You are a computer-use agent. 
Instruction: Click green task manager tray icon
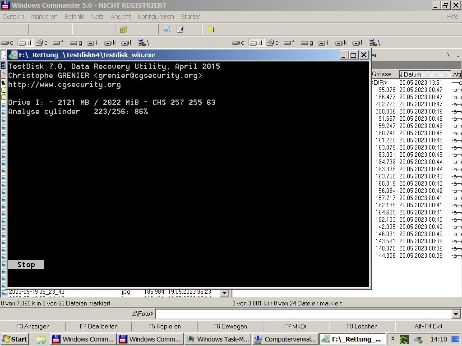[x=404, y=340]
